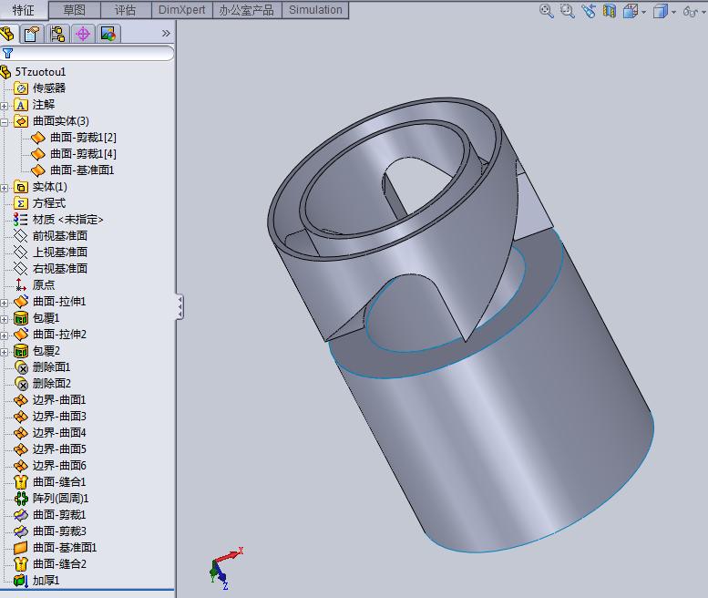Expand the 注解 annotations folder

click(5, 106)
